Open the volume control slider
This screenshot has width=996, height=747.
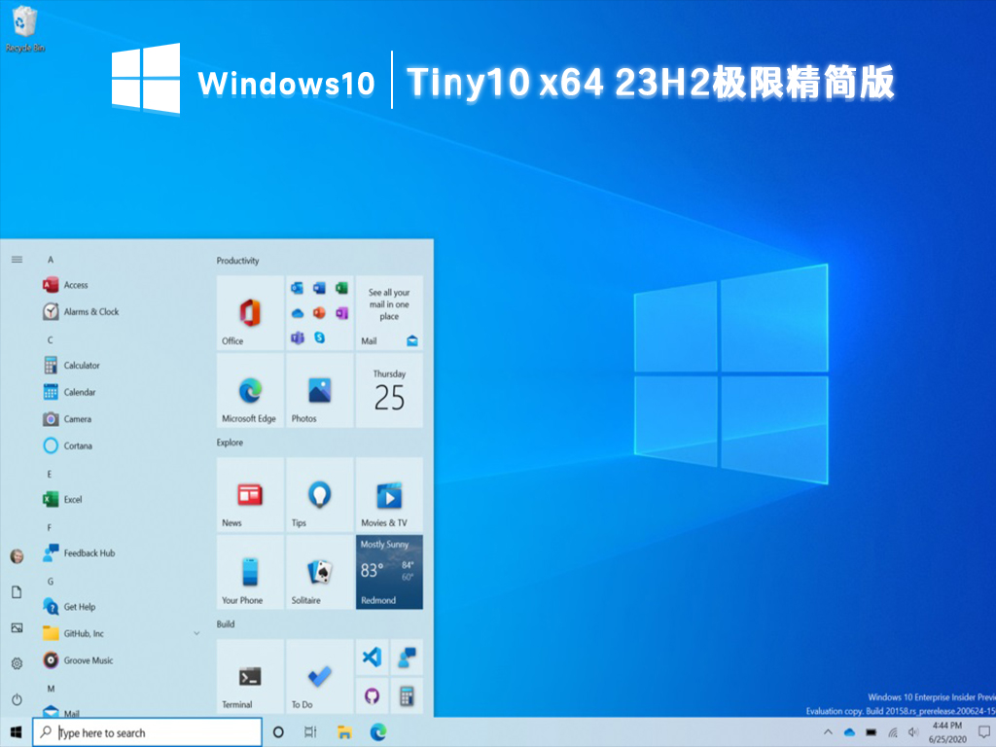(x=913, y=732)
